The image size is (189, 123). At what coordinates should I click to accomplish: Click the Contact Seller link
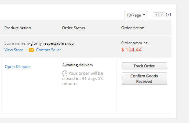point(49,50)
